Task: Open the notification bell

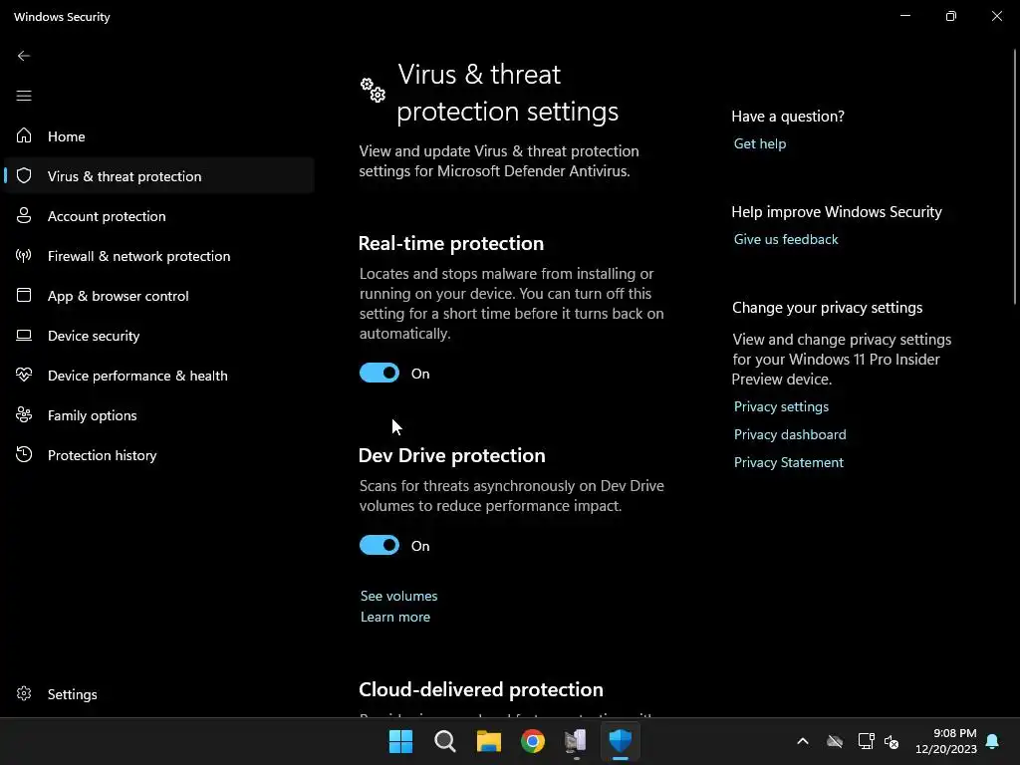Action: pyautogui.click(x=992, y=741)
